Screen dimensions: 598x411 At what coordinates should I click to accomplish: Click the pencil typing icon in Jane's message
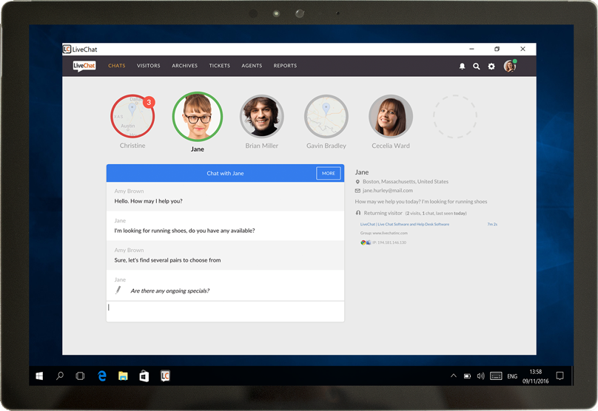pos(118,291)
